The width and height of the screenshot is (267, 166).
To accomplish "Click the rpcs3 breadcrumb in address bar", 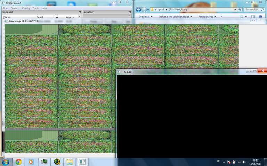I will pos(160,10).
